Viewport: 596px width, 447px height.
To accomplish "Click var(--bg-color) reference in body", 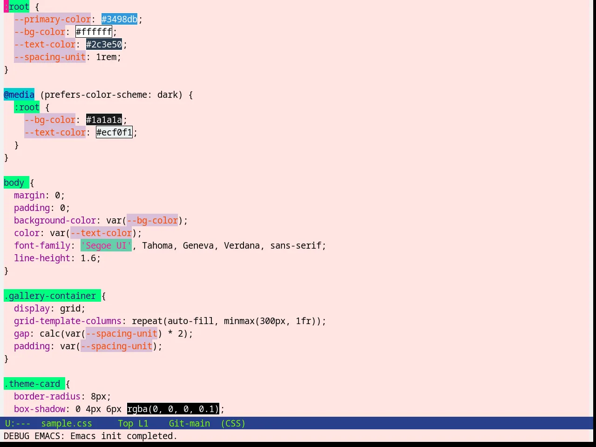I will pos(144,220).
